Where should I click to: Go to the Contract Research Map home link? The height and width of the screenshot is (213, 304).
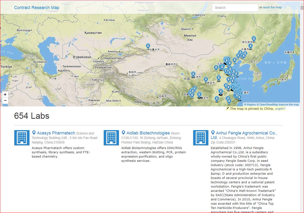click(37, 8)
